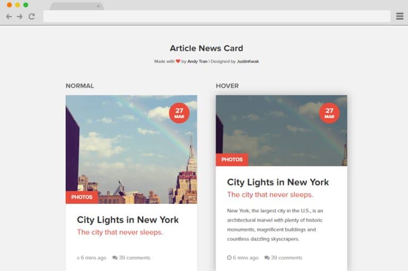Open the JustinKwak designer link
The width and height of the screenshot is (408, 271).
(x=248, y=61)
